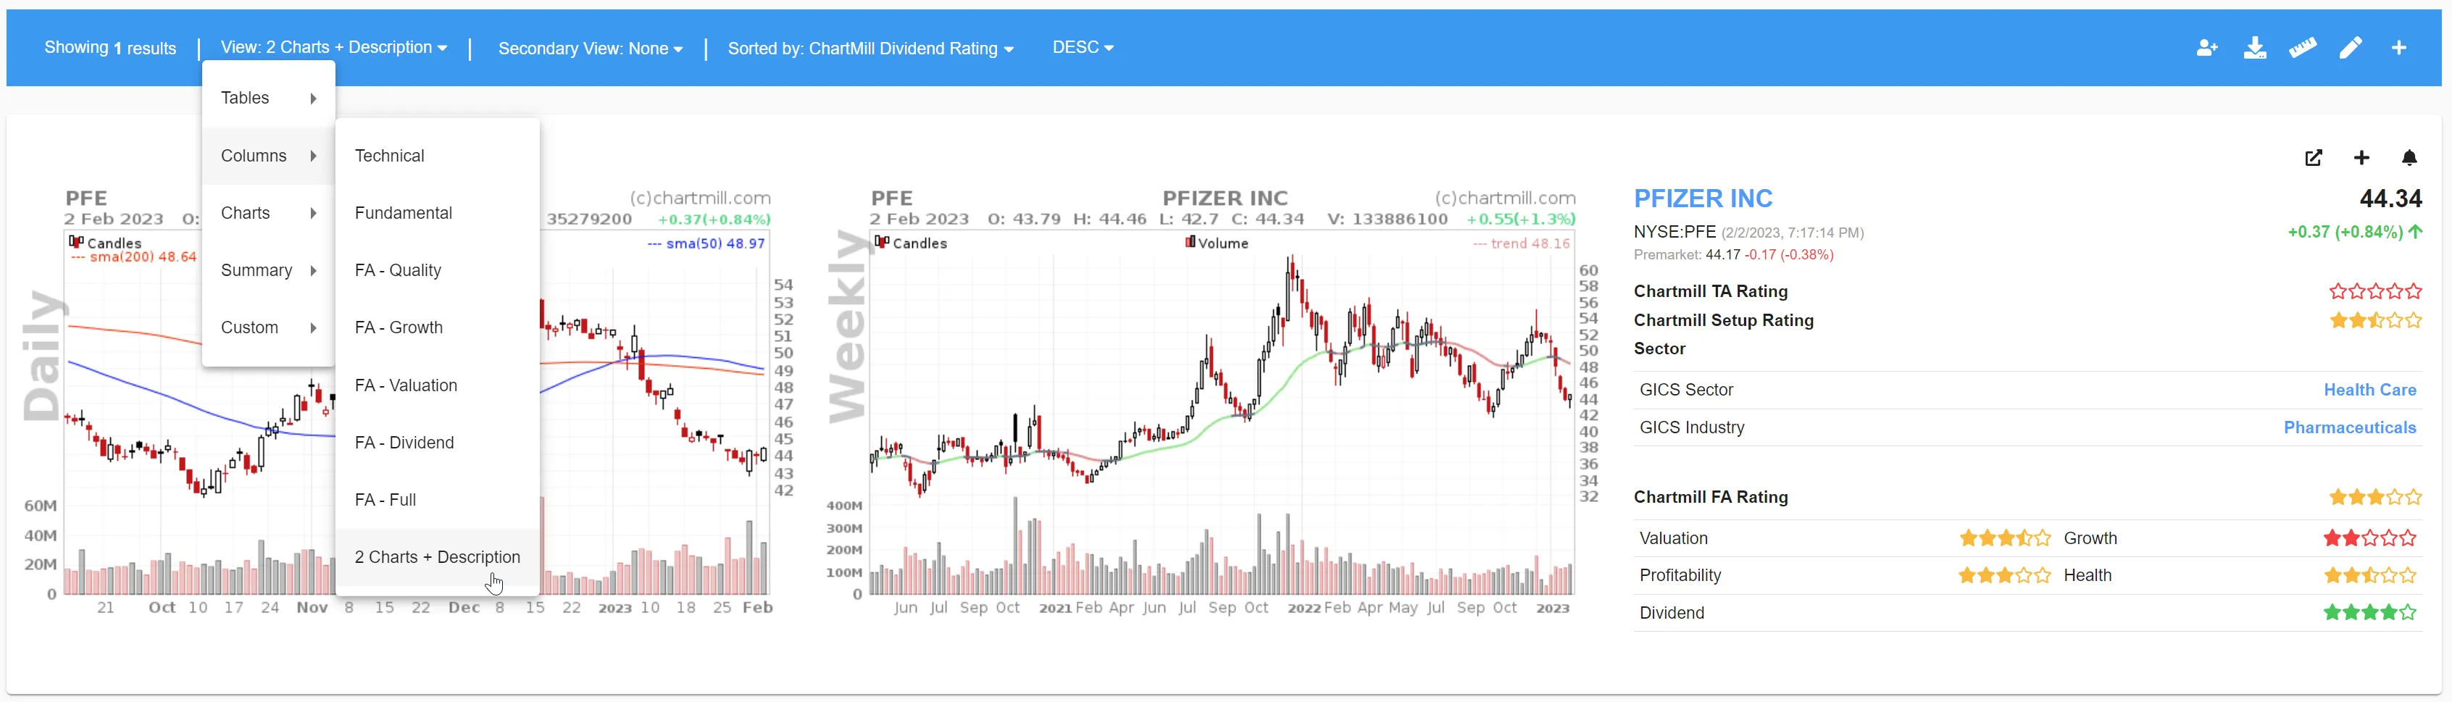Open the View: 2 Charts + Description dropdown
Screen dimensions: 2452x702
[x=333, y=48]
